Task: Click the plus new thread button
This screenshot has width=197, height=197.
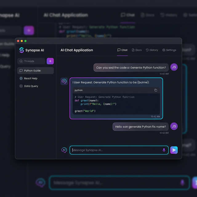Action: pos(50,61)
